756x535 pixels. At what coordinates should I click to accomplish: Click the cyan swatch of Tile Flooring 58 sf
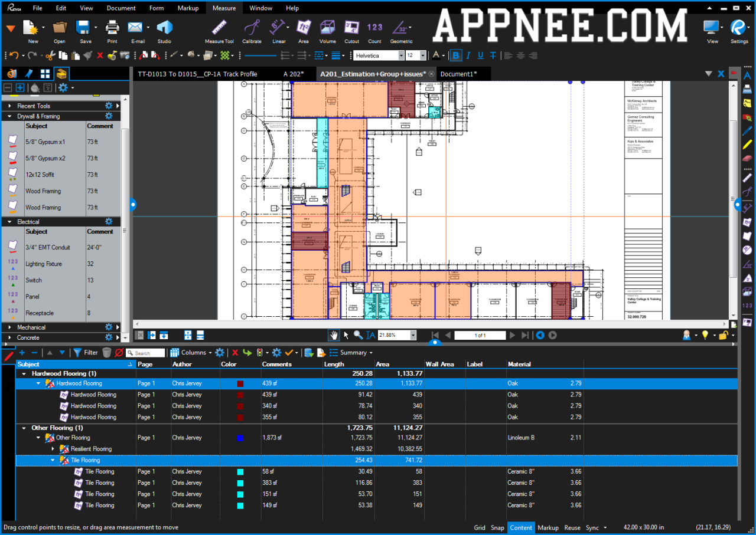coord(240,472)
